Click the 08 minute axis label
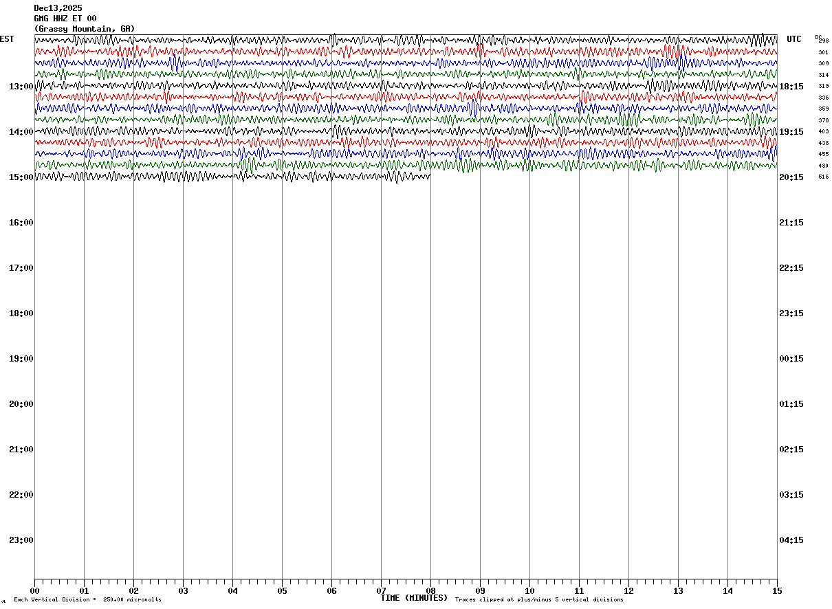Screen dimensions: 832x609 (431, 591)
